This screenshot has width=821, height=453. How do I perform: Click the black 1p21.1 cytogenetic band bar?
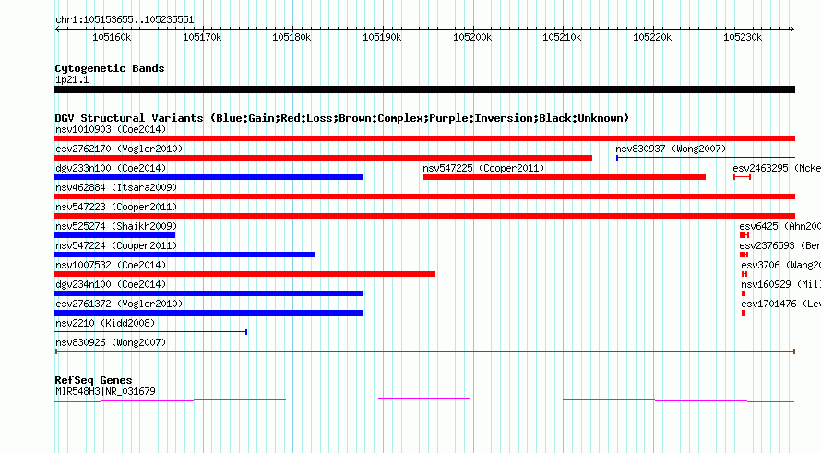tap(424, 89)
